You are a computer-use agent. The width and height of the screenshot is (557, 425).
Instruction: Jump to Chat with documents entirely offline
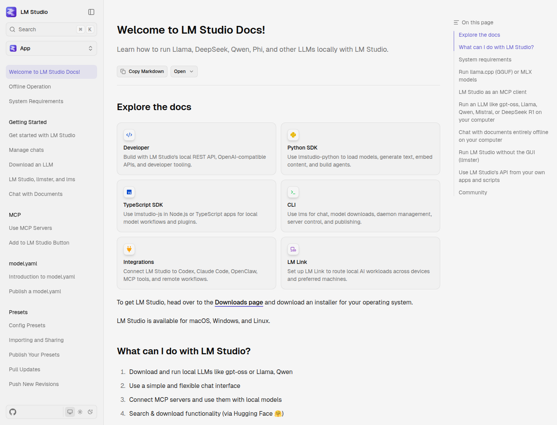503,136
